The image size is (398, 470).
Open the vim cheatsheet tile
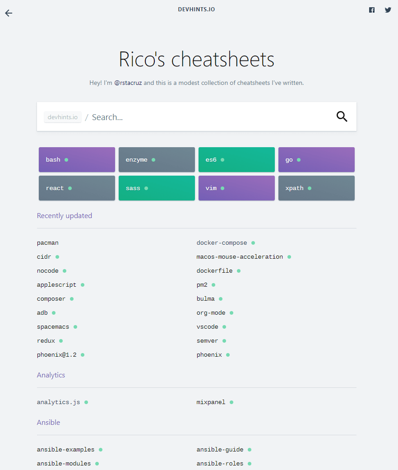point(236,188)
